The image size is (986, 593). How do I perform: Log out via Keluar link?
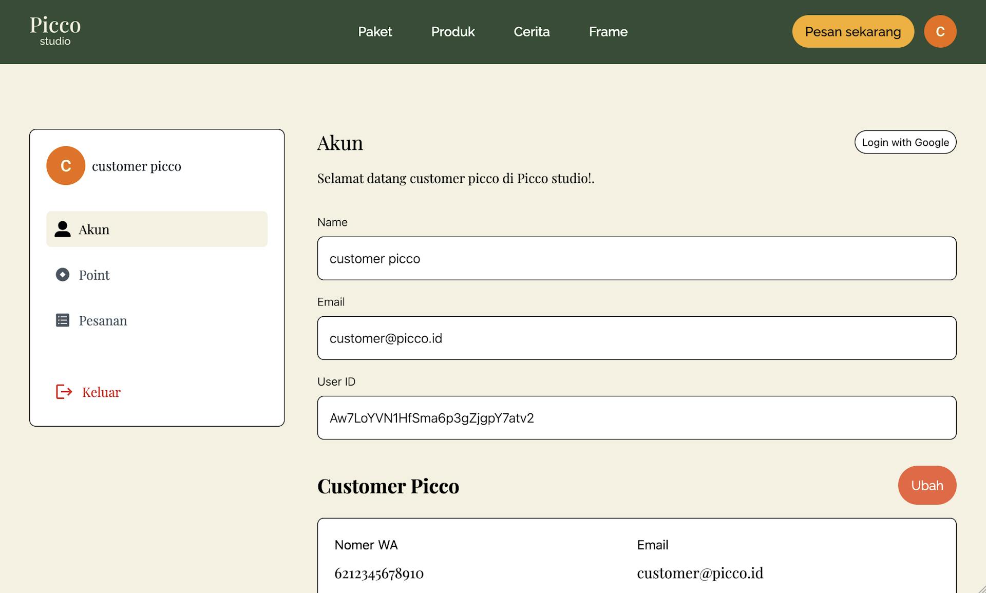(x=101, y=392)
